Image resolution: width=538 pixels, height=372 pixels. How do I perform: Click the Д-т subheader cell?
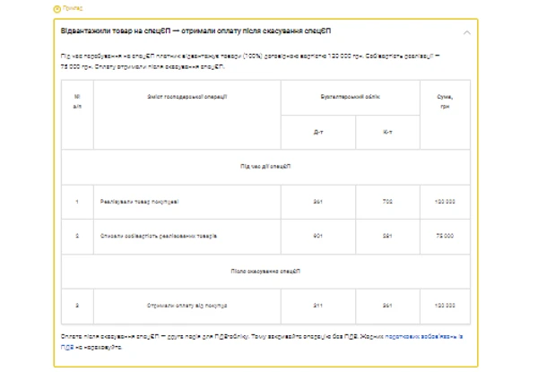pos(318,131)
